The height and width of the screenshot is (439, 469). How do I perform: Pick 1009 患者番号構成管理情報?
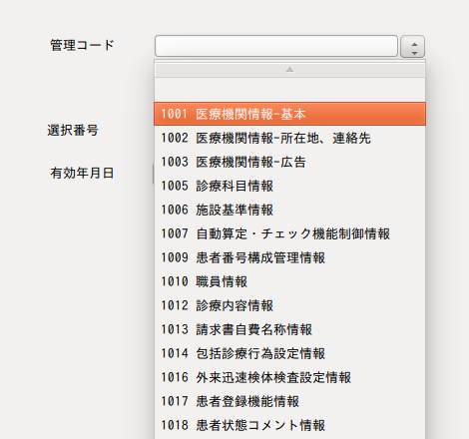[289, 257]
